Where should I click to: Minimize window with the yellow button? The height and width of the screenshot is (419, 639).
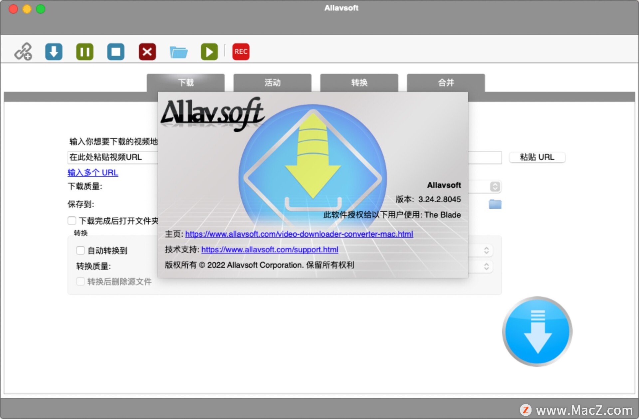[x=27, y=9]
